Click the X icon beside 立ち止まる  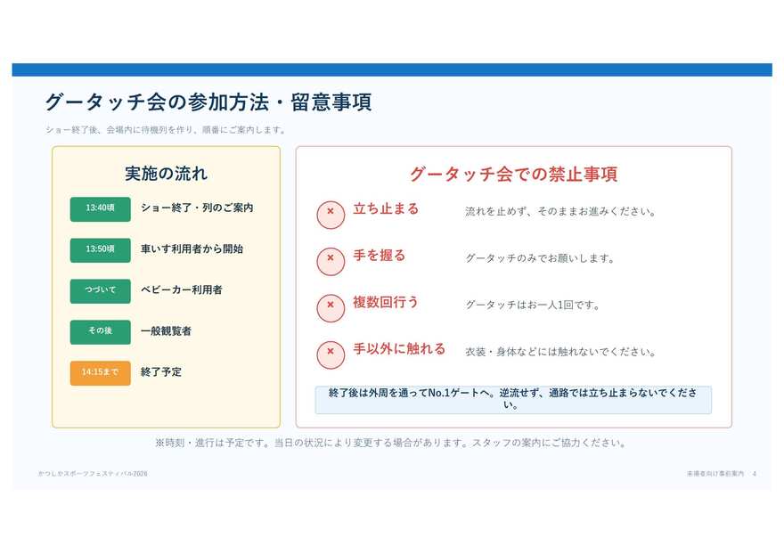pyautogui.click(x=331, y=215)
